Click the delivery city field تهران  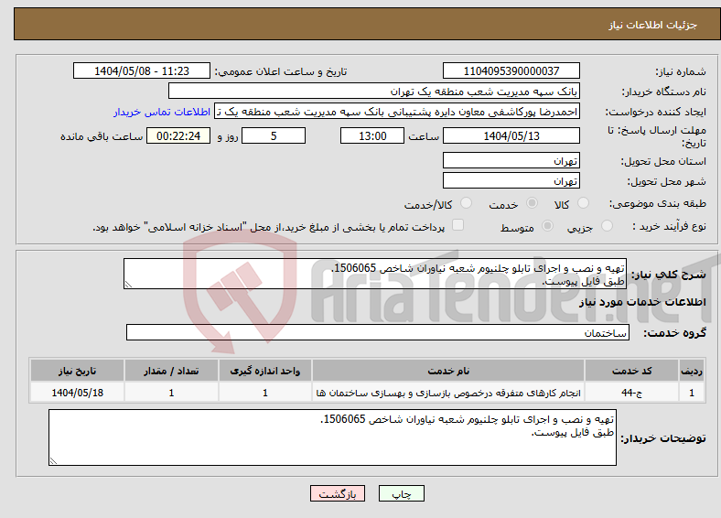511,181
